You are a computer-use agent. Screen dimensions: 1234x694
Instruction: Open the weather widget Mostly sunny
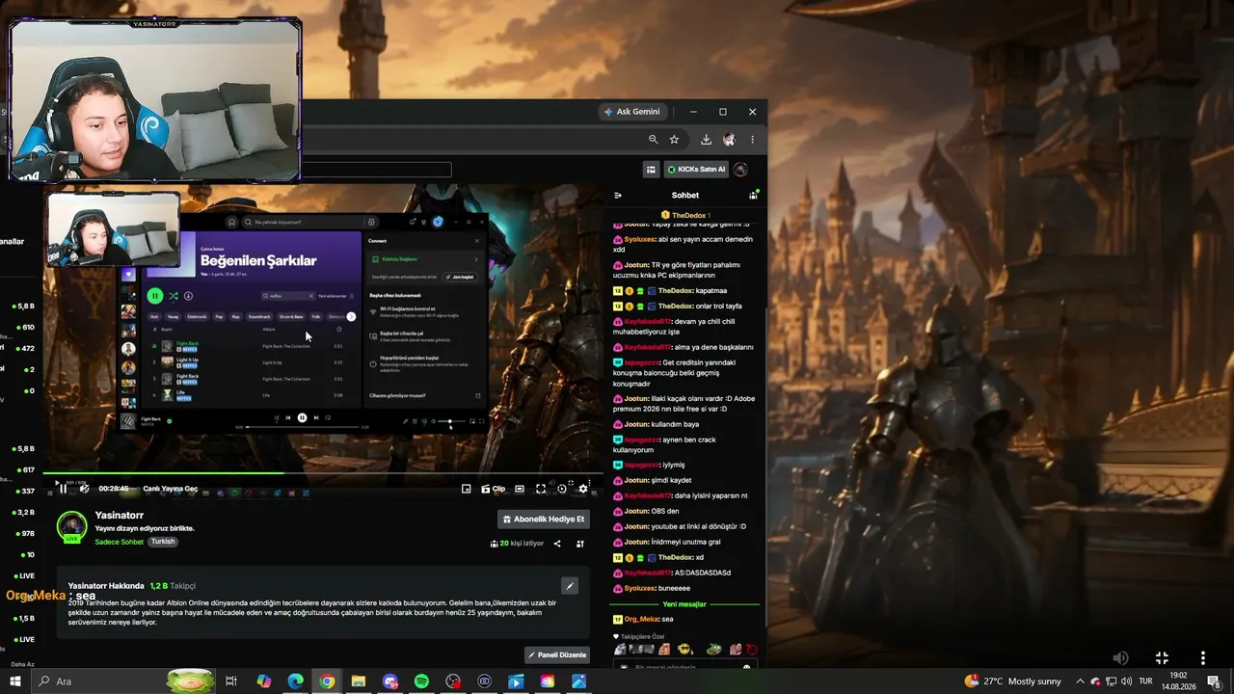coord(1012,681)
